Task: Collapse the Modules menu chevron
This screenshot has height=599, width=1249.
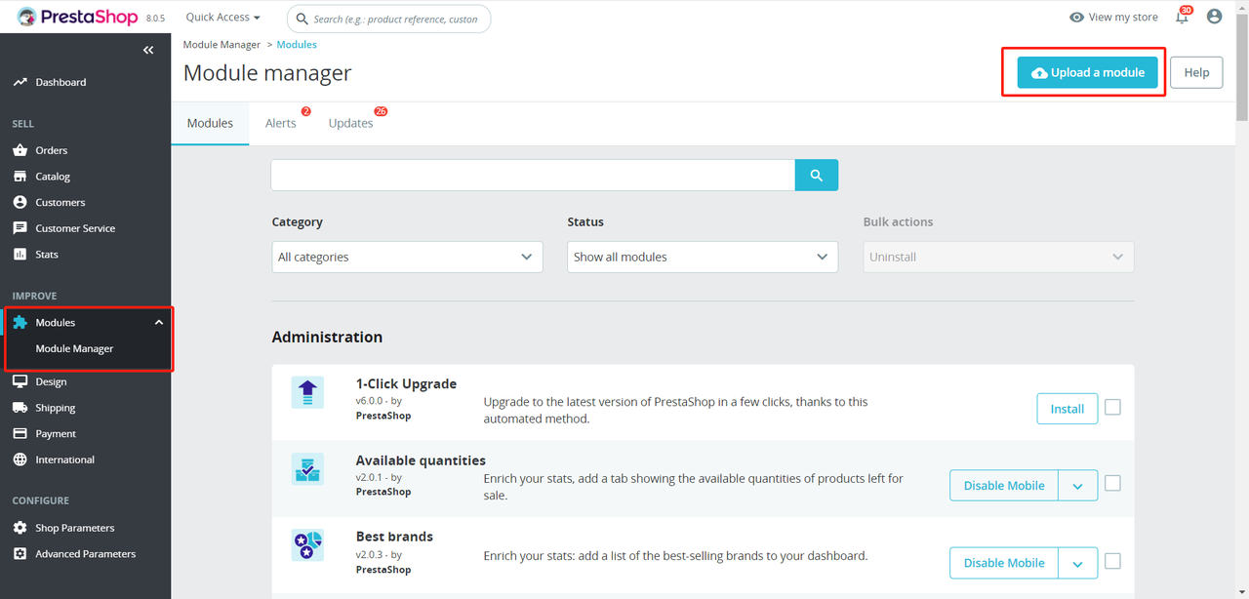Action: tap(159, 322)
